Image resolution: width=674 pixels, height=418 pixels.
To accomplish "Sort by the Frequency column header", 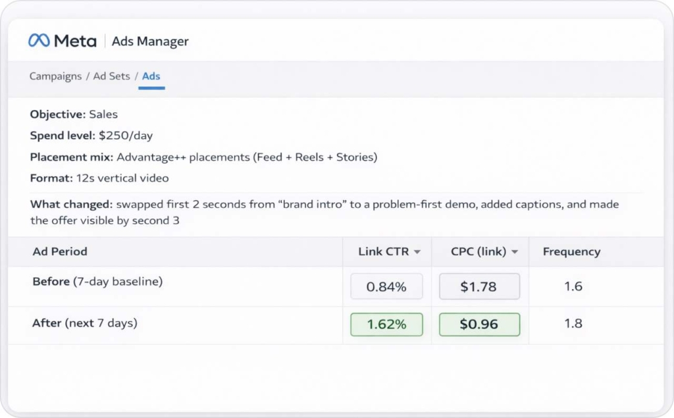I will (x=571, y=251).
